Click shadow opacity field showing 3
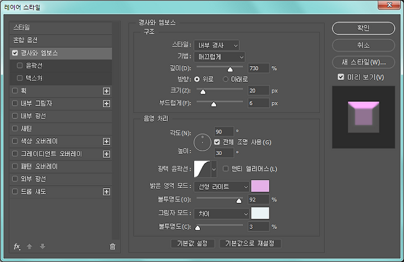404x262 pixels. click(259, 227)
